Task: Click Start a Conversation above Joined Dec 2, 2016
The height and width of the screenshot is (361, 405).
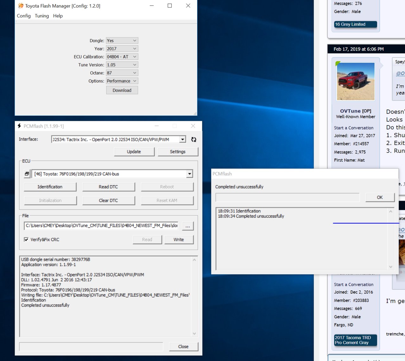Action: click(x=354, y=284)
